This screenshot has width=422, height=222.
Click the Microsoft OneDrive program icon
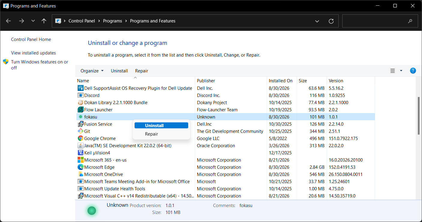point(80,174)
